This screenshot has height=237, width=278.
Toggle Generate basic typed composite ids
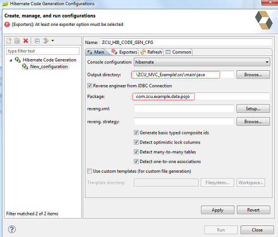point(136,133)
